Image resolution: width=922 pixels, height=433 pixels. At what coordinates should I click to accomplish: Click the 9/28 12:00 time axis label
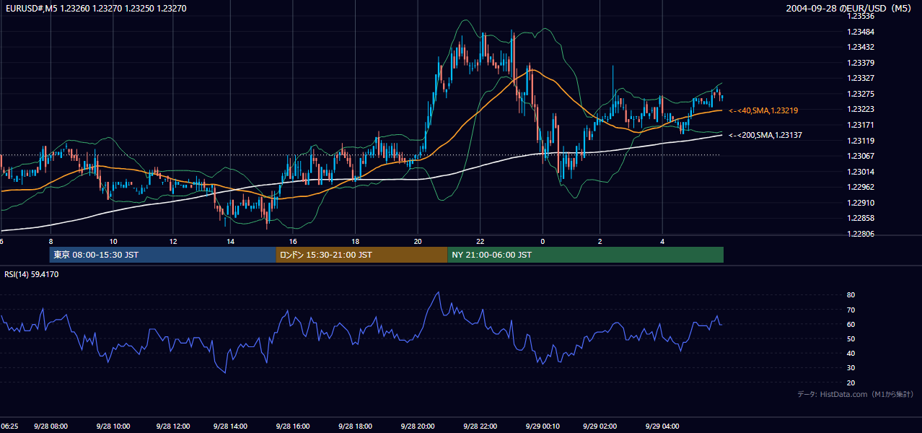point(172,427)
